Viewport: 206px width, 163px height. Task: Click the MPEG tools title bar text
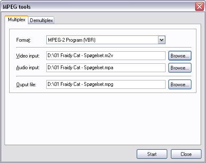pos(17,7)
